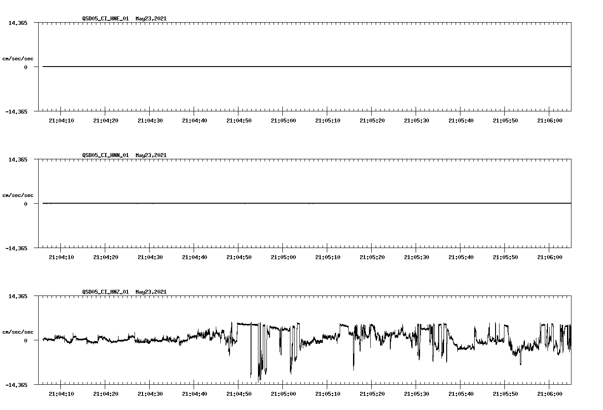This screenshot has height=410, width=603.
Task: Click the 21:04:10 tick label on top plot
Action: pyautogui.click(x=62, y=120)
